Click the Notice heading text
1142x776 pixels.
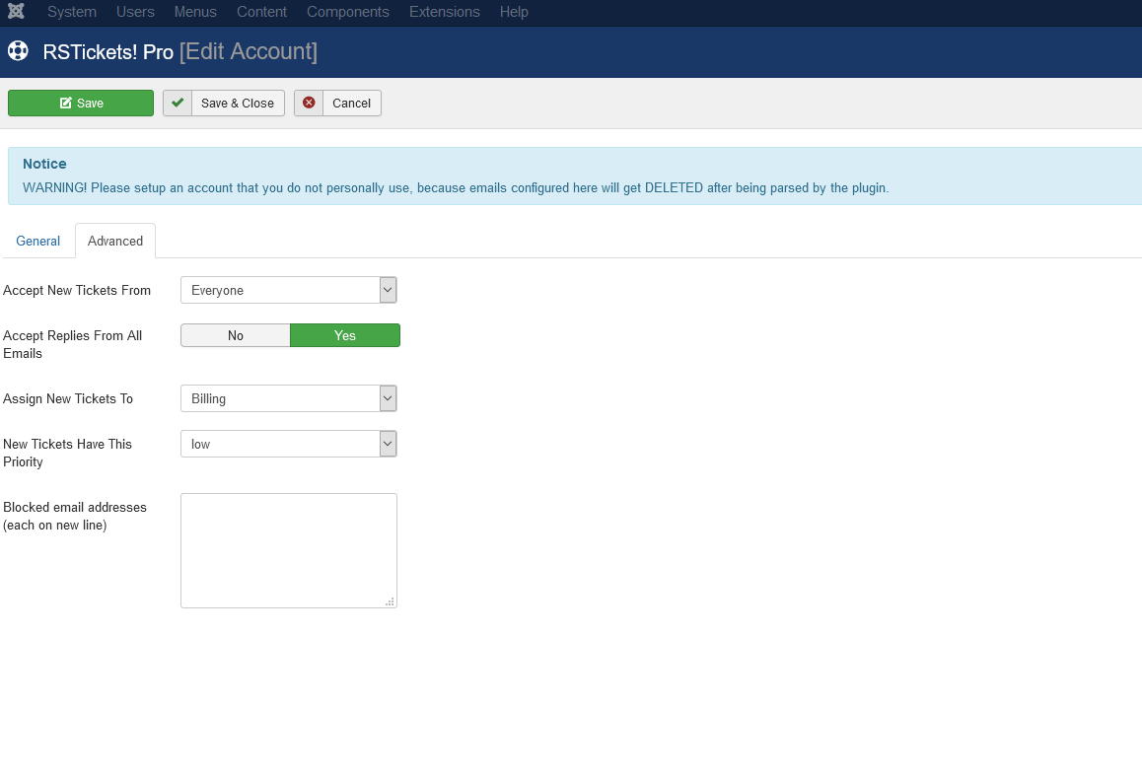point(44,164)
